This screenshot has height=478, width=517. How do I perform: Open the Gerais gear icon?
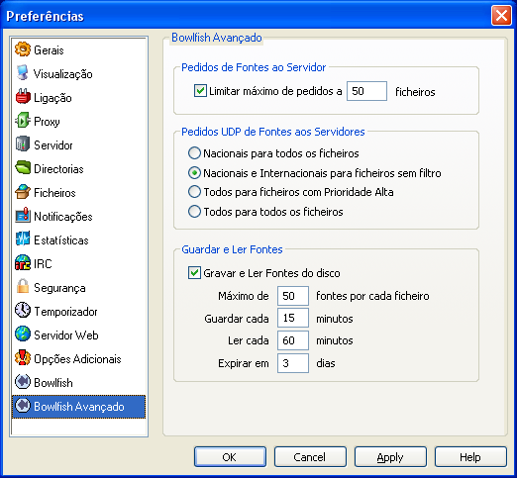(23, 49)
